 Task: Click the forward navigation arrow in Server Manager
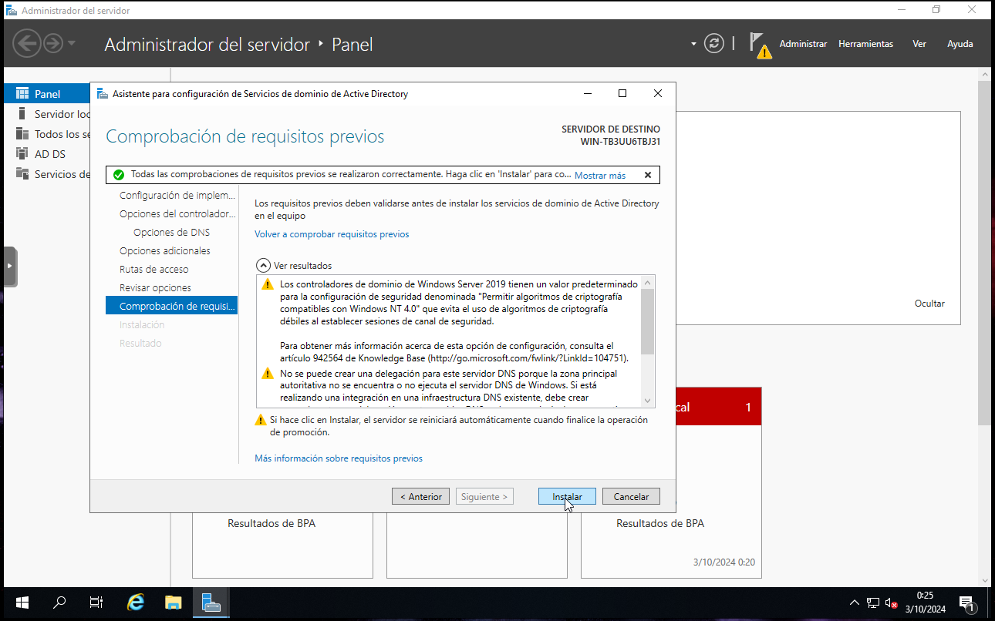click(x=52, y=43)
